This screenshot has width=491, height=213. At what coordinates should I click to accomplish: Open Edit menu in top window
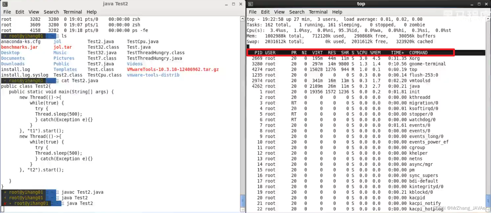265,12
